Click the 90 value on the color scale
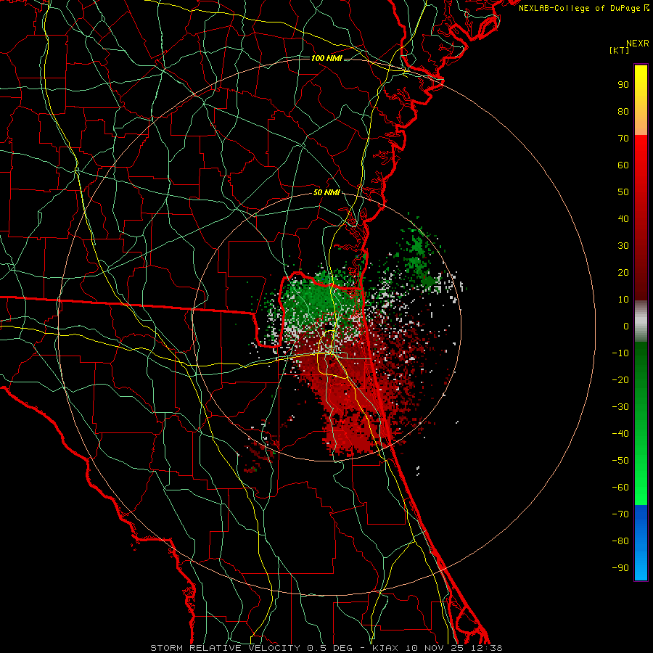Viewport: 653px width, 653px height. (x=623, y=85)
